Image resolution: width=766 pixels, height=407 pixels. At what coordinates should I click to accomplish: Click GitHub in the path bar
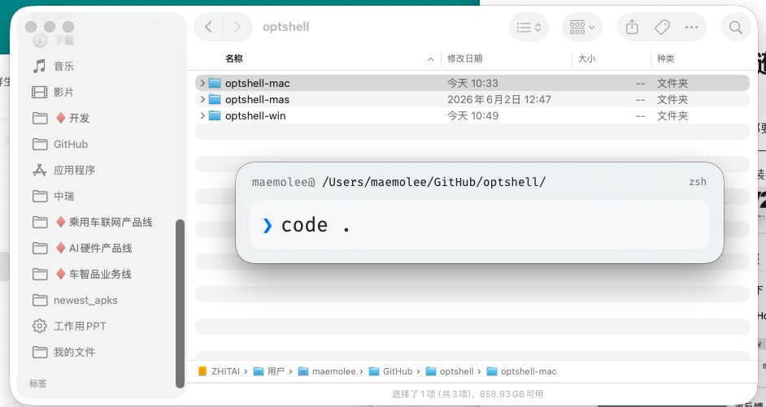[391, 372]
